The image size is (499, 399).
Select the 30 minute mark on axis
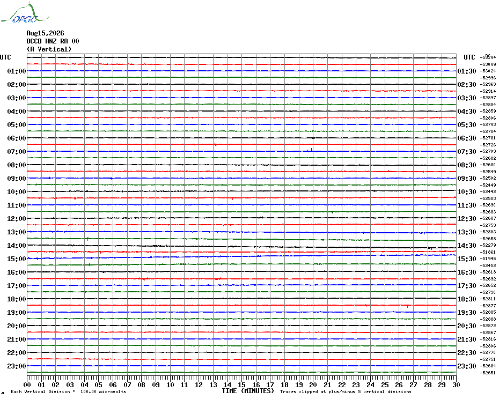pos(456,385)
